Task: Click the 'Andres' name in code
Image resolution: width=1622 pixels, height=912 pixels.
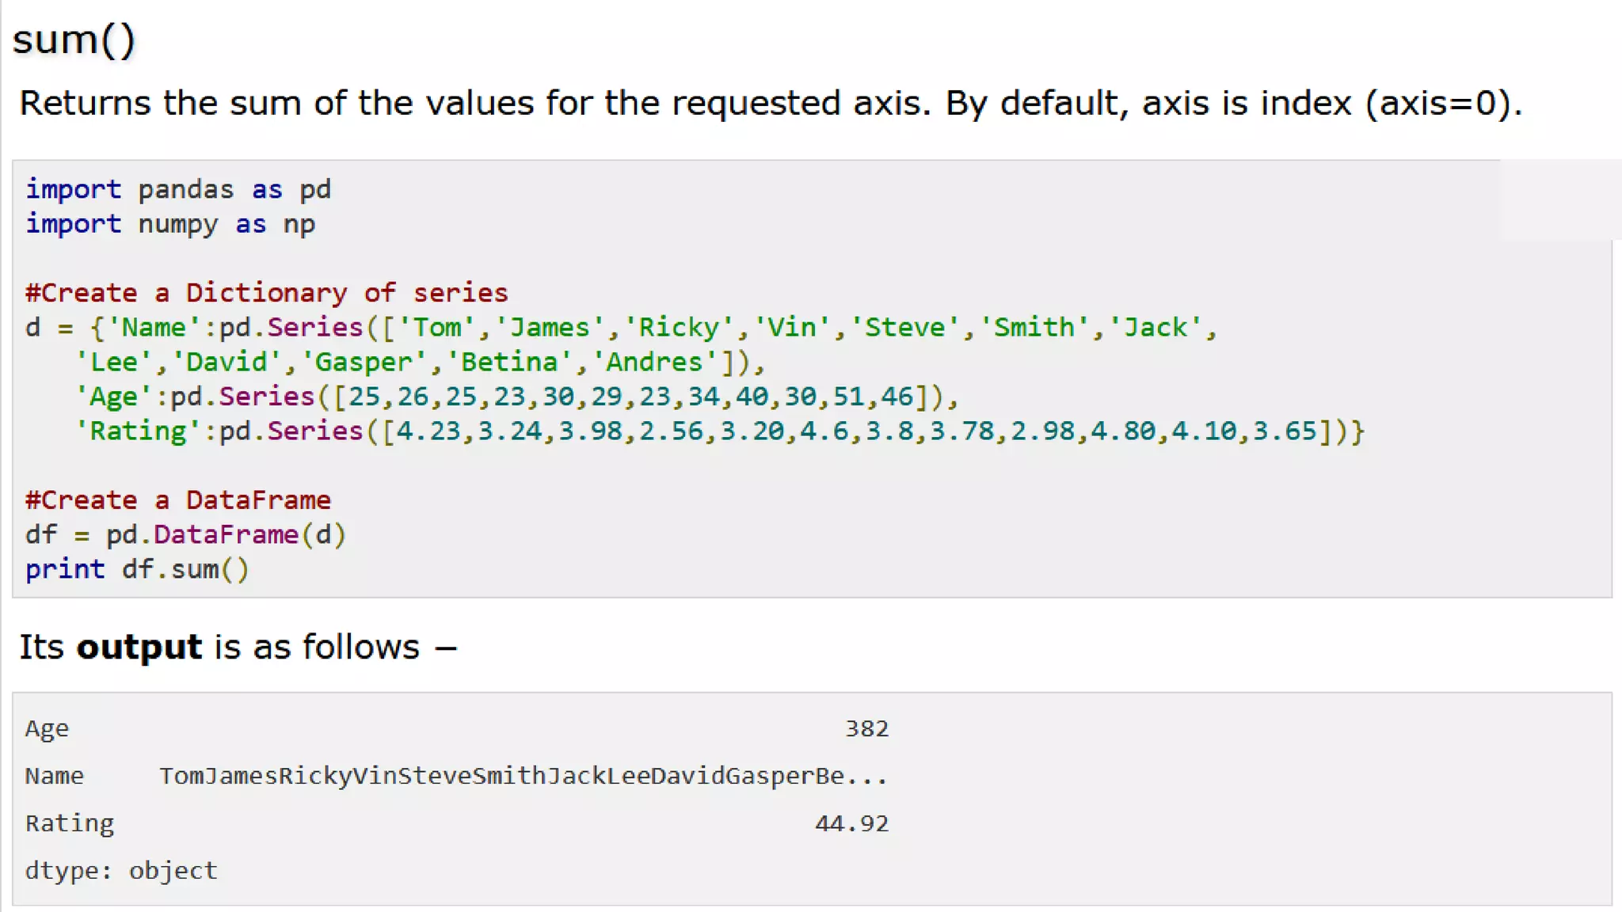Action: [x=654, y=363]
